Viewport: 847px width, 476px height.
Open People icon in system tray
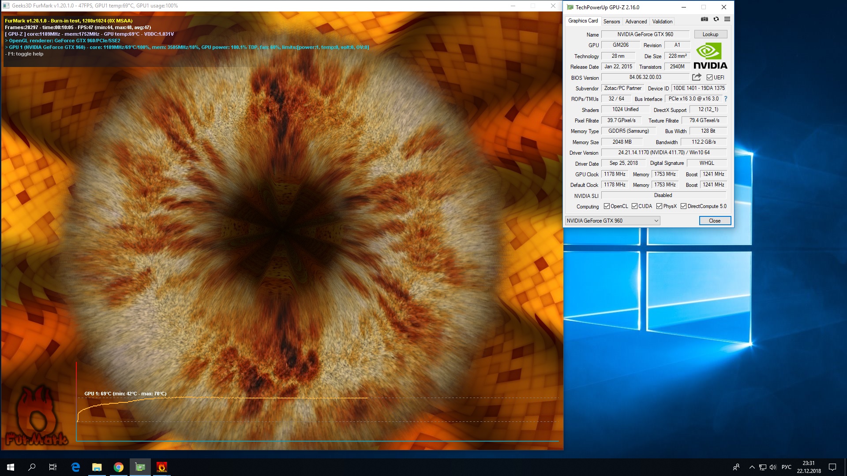click(x=736, y=467)
